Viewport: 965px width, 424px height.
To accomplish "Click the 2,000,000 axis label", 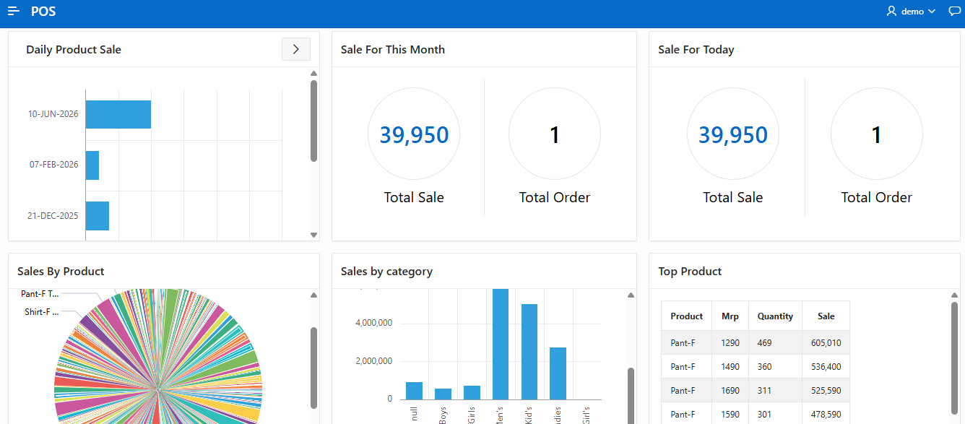I will (x=374, y=361).
